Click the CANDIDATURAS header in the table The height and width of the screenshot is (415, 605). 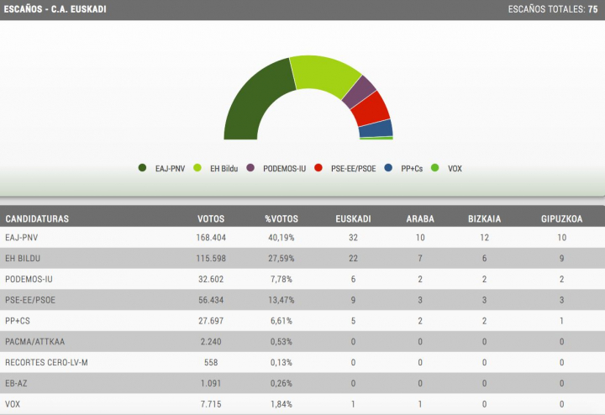pyautogui.click(x=37, y=219)
